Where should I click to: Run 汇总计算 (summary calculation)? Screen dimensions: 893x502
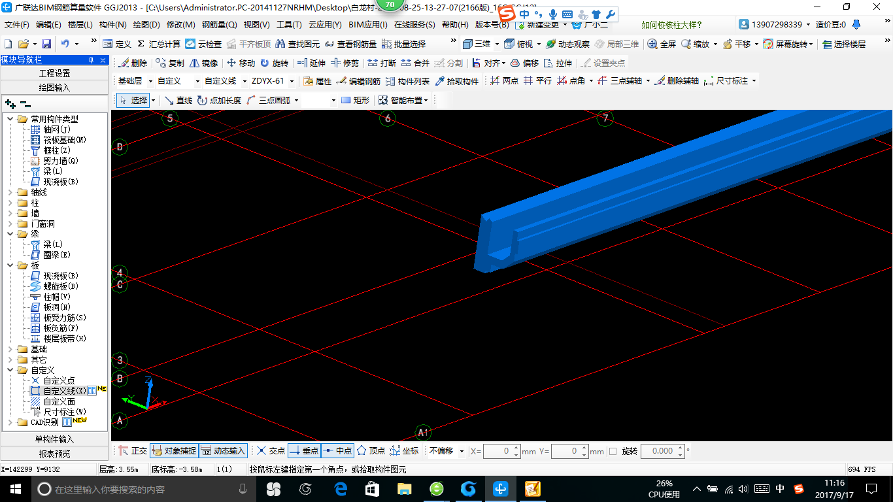[159, 44]
